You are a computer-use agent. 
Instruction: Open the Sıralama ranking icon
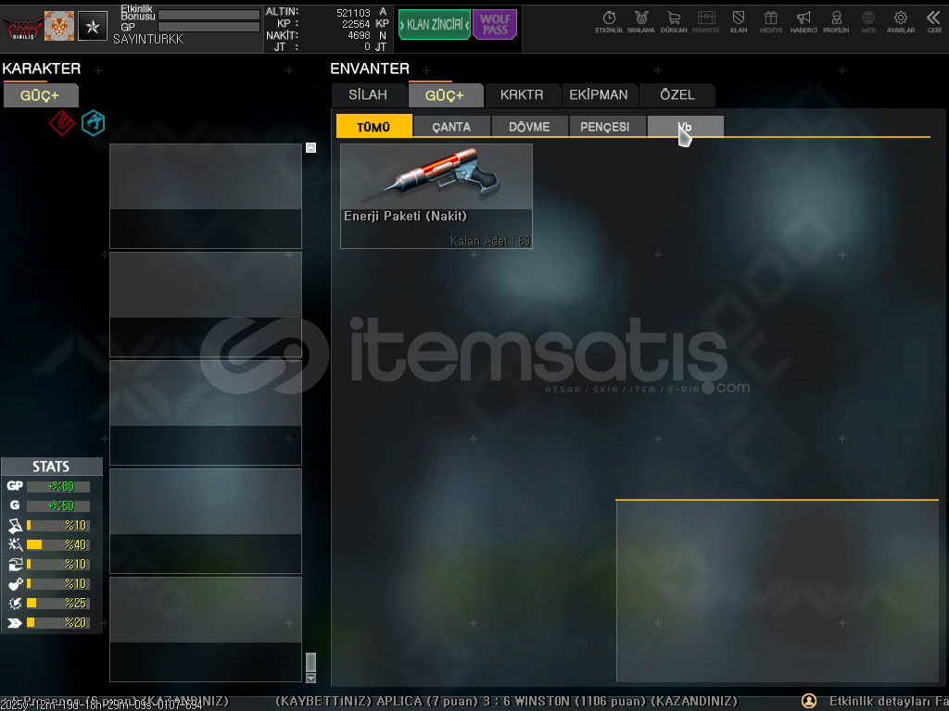[x=641, y=22]
